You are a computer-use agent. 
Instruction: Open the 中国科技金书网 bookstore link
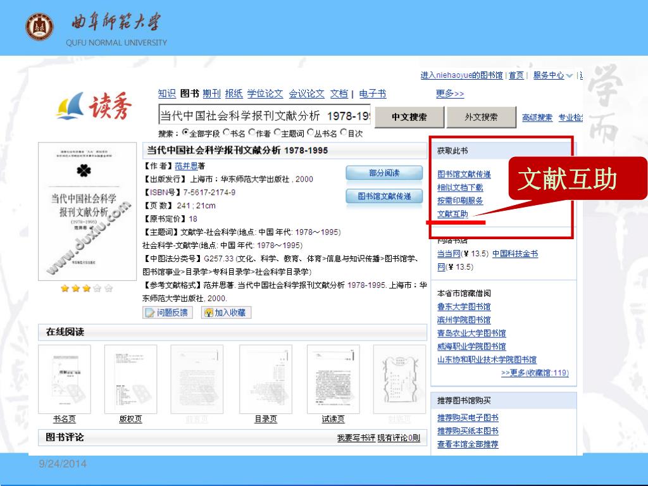(515, 254)
